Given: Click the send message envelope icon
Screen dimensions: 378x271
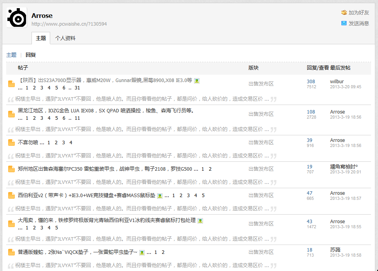Looking at the screenshot, I should click(x=344, y=23).
